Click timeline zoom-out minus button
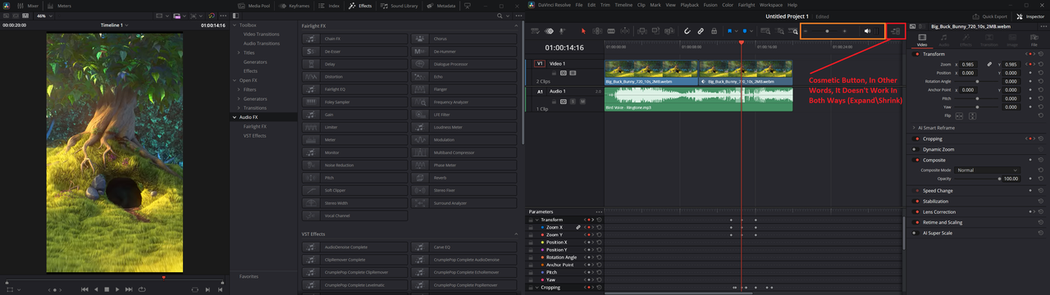The width and height of the screenshot is (1050, 295). (805, 31)
